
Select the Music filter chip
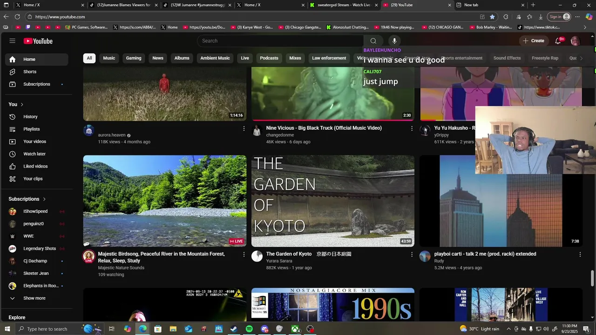tap(109, 58)
